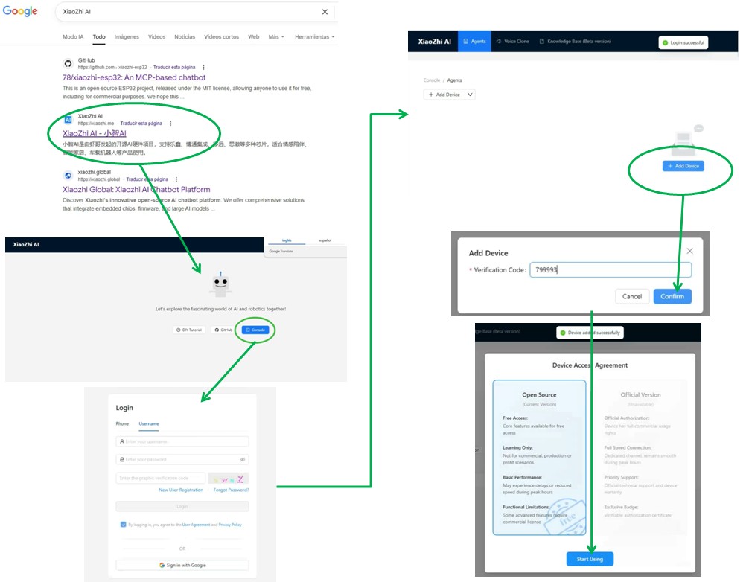Open the Web search tab
Image resolution: width=746 pixels, height=582 pixels.
tap(254, 36)
